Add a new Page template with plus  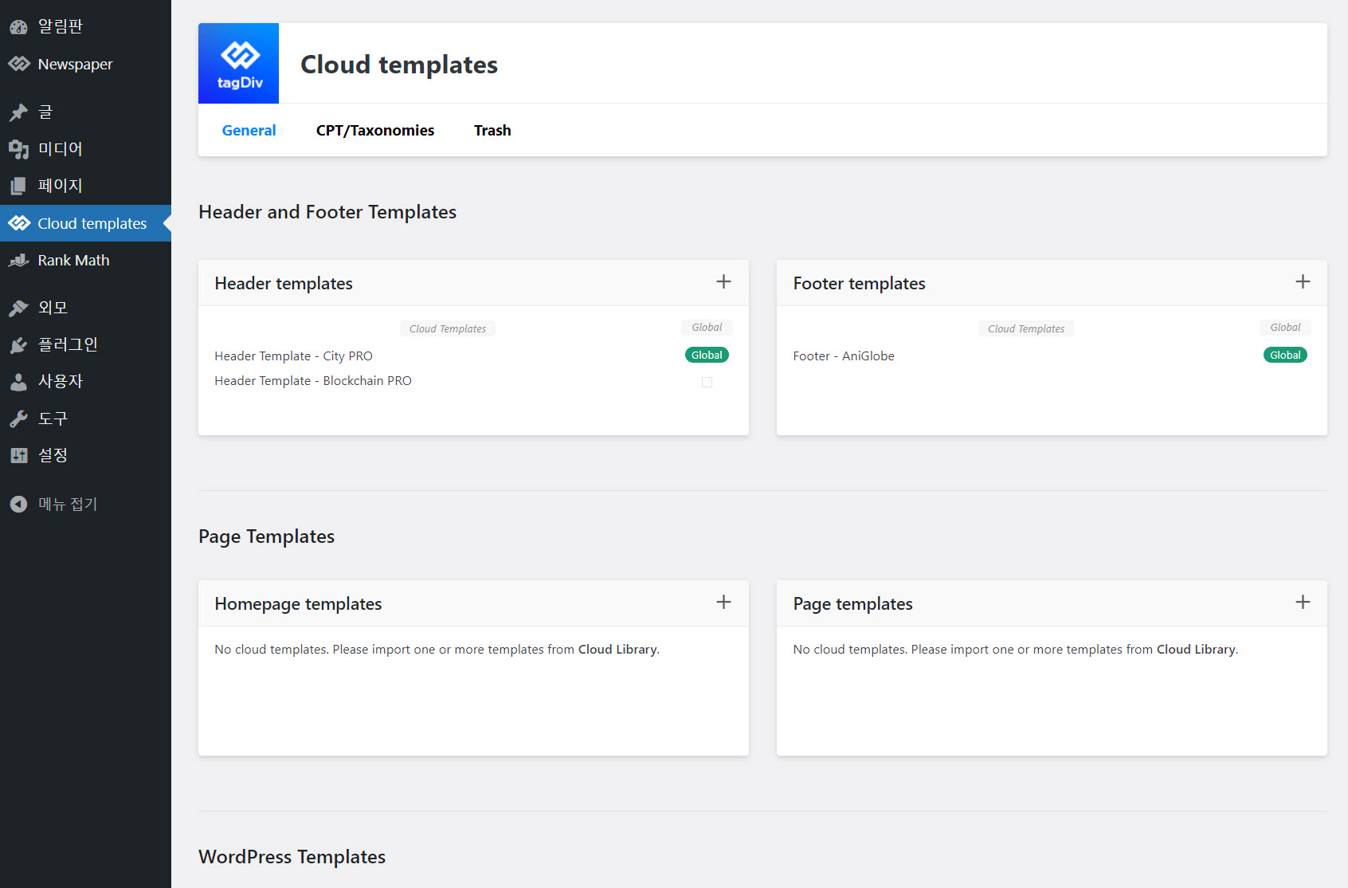pos(1303,602)
